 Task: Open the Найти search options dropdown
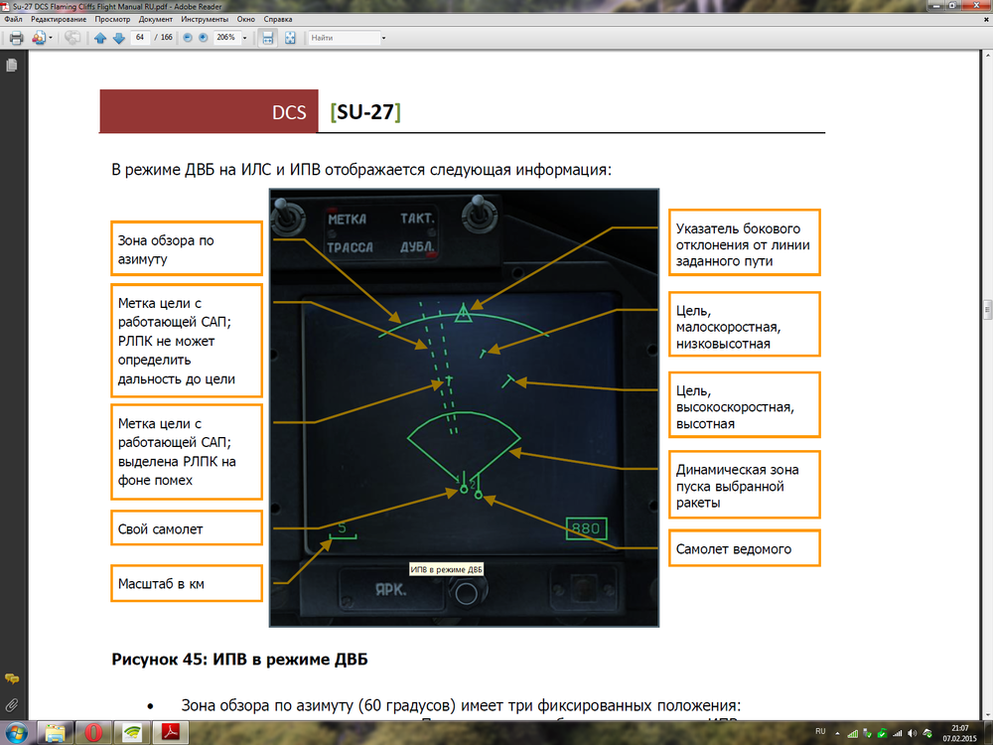(x=383, y=38)
